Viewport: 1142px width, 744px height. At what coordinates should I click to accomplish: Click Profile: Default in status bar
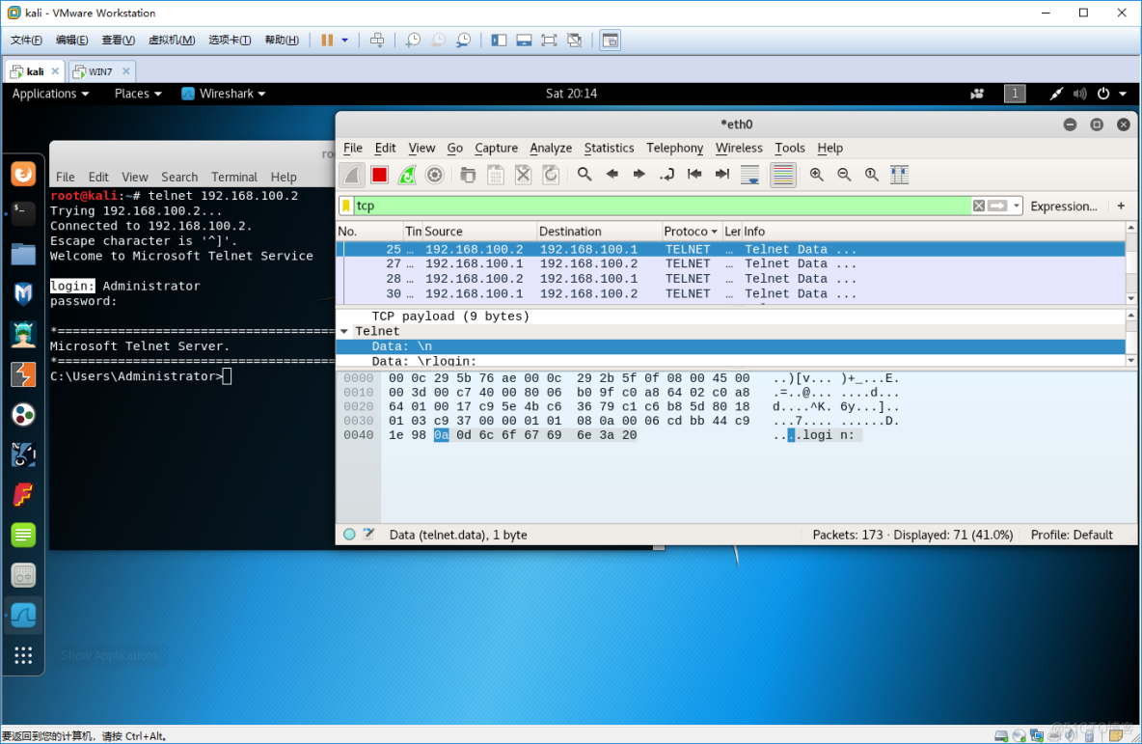pyautogui.click(x=1072, y=535)
